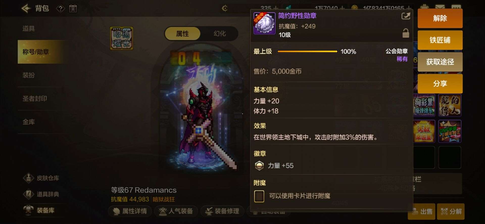Open 皮肤仓库 skin storage

(x=41, y=178)
